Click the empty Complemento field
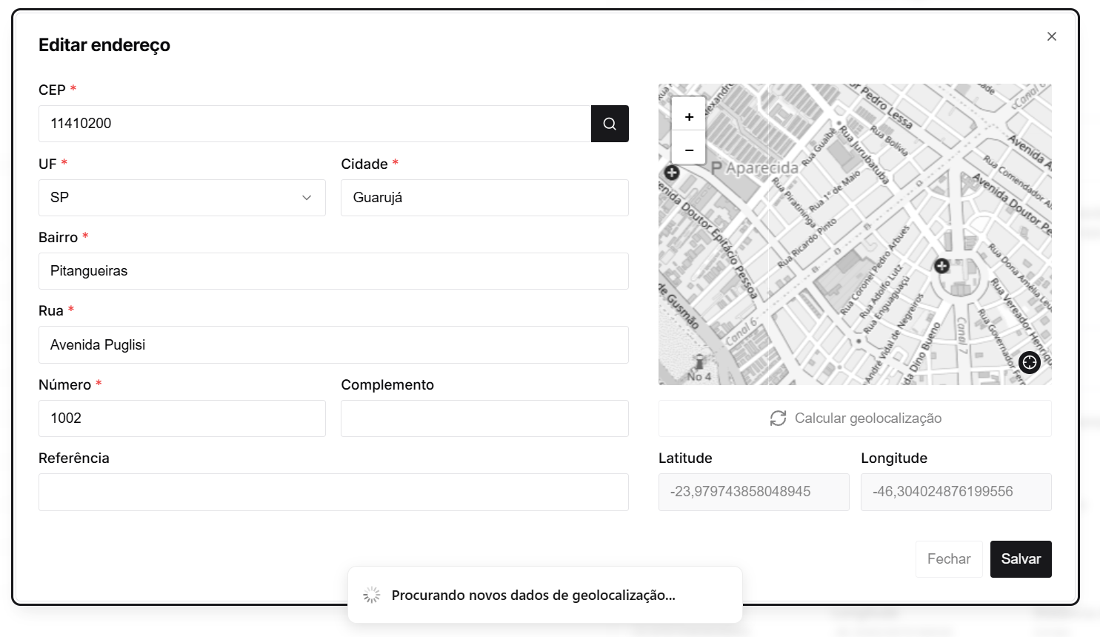This screenshot has width=1100, height=637. pyautogui.click(x=484, y=418)
